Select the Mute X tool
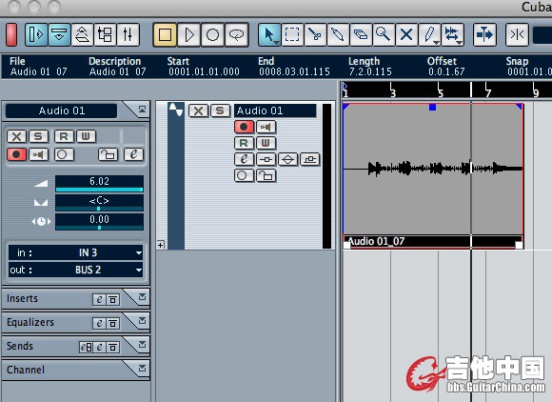The height and width of the screenshot is (402, 552). point(406,34)
